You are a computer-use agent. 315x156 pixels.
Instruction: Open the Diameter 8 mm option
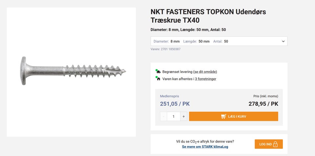click(x=167, y=41)
